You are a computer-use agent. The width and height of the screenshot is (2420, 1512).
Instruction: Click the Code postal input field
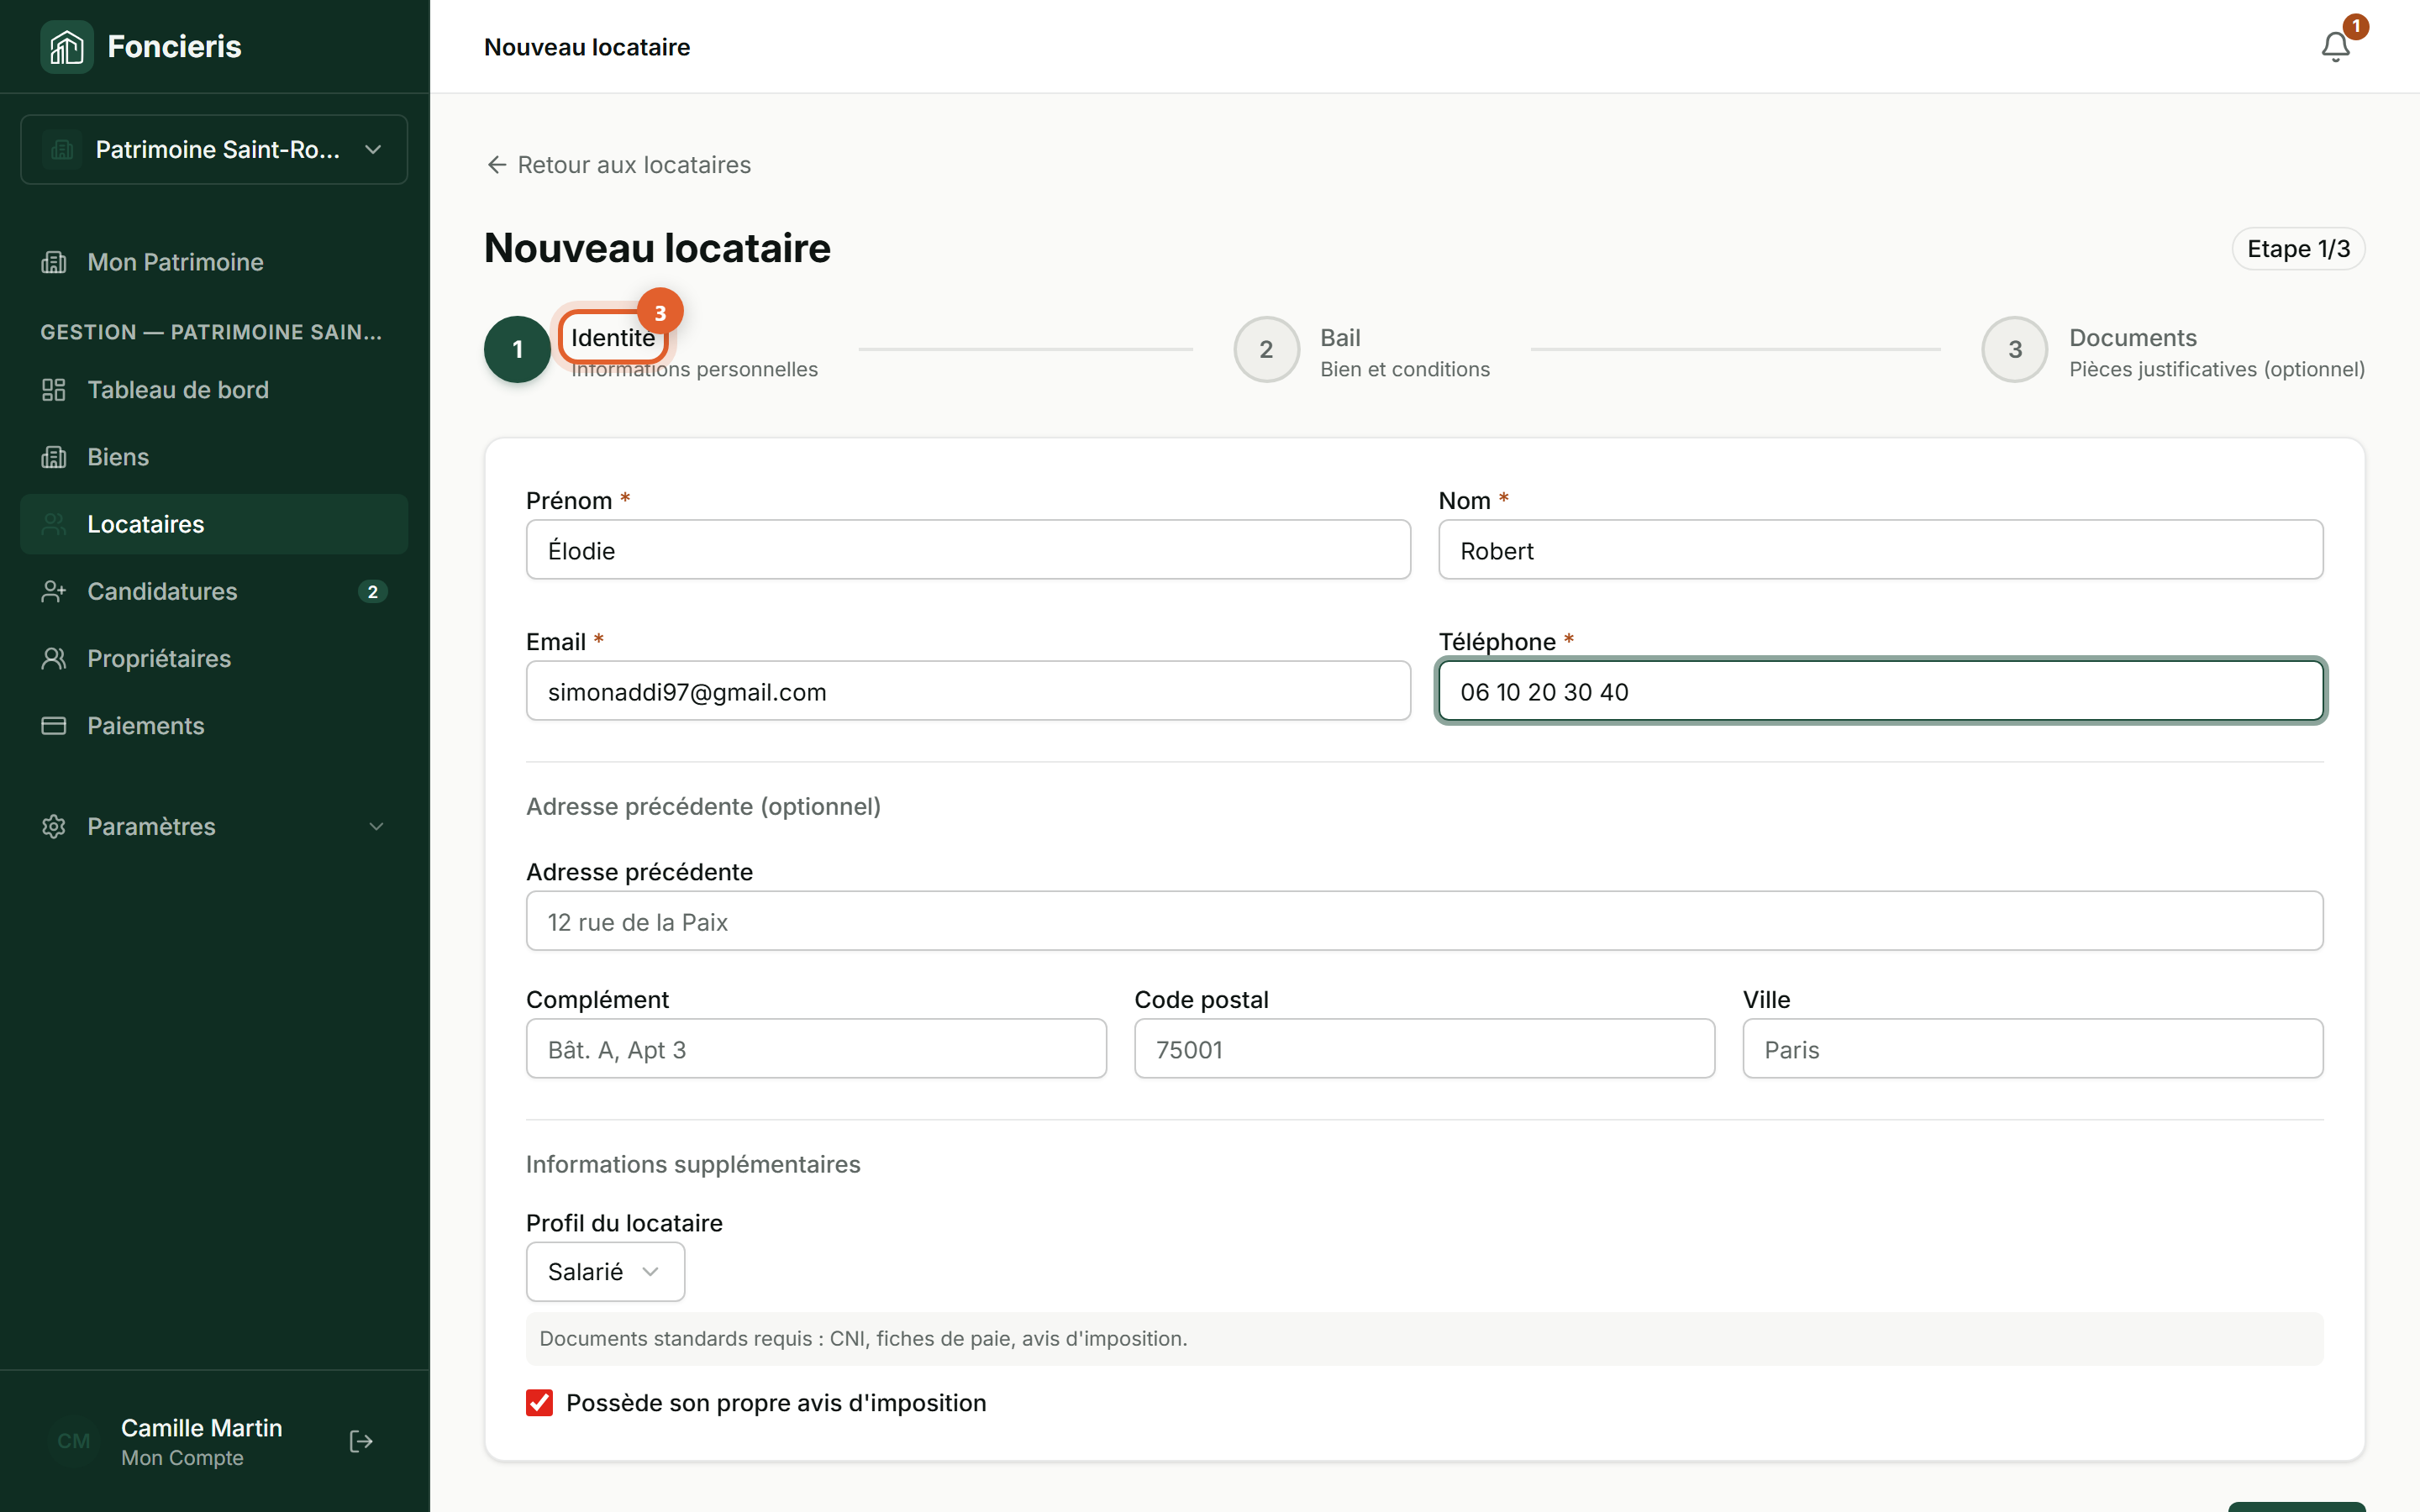[x=1424, y=1049]
